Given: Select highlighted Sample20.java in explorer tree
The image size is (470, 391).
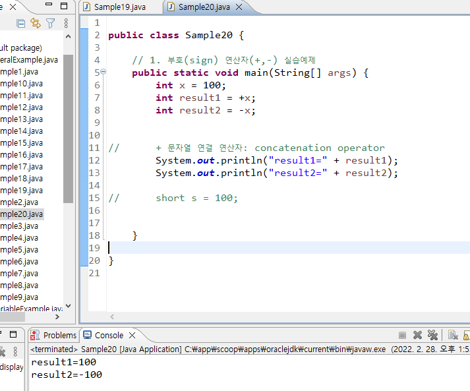Looking at the screenshot, I should [x=22, y=214].
